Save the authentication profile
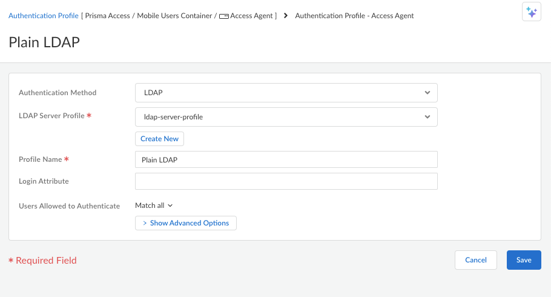The width and height of the screenshot is (551, 297). [x=524, y=260]
